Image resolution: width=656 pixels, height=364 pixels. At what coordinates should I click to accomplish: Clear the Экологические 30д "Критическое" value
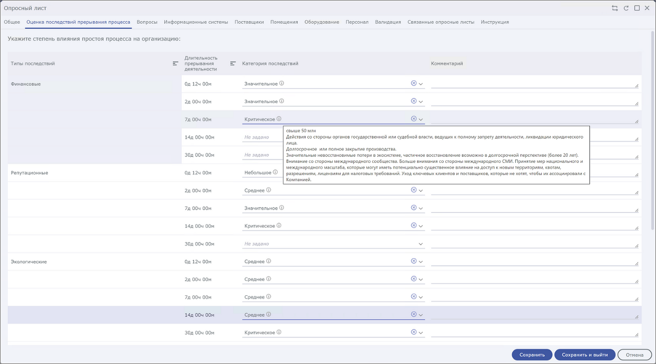(413, 332)
